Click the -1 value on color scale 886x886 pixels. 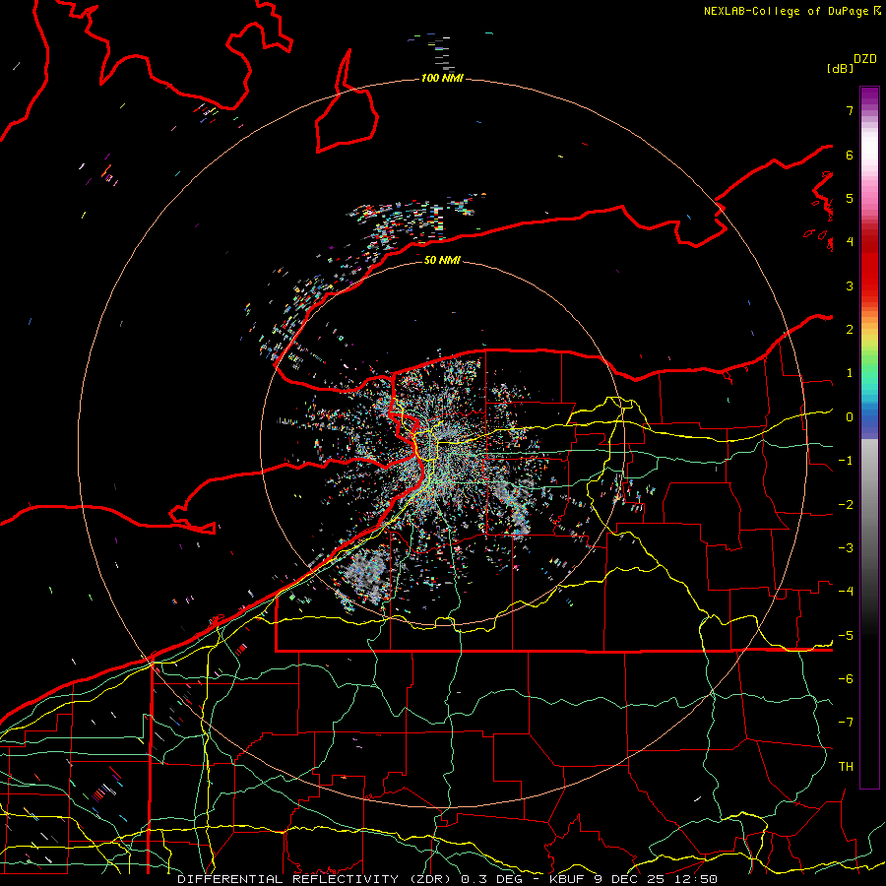(846, 461)
